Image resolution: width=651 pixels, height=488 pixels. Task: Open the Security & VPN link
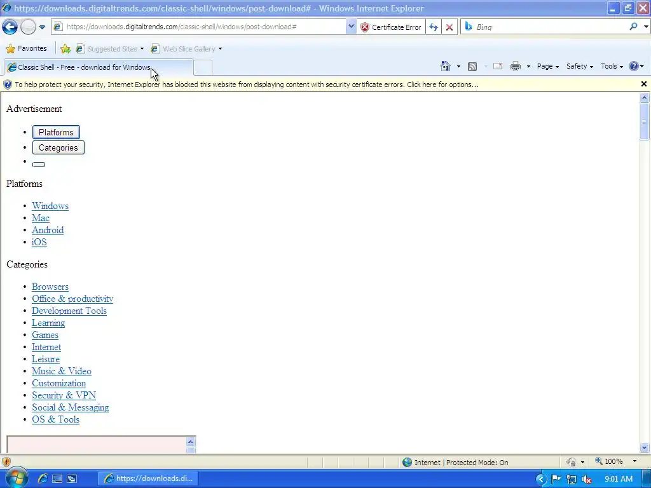pyautogui.click(x=64, y=395)
